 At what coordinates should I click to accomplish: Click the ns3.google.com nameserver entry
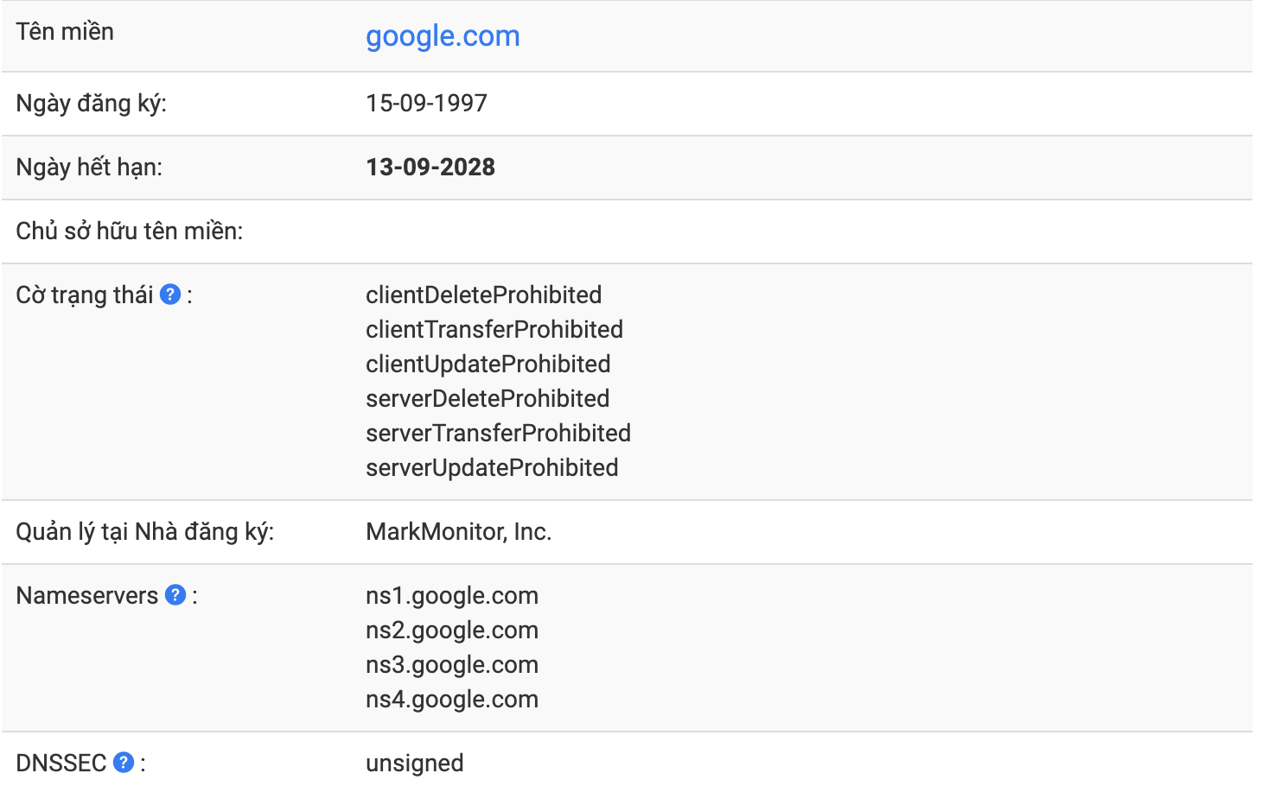[452, 665]
